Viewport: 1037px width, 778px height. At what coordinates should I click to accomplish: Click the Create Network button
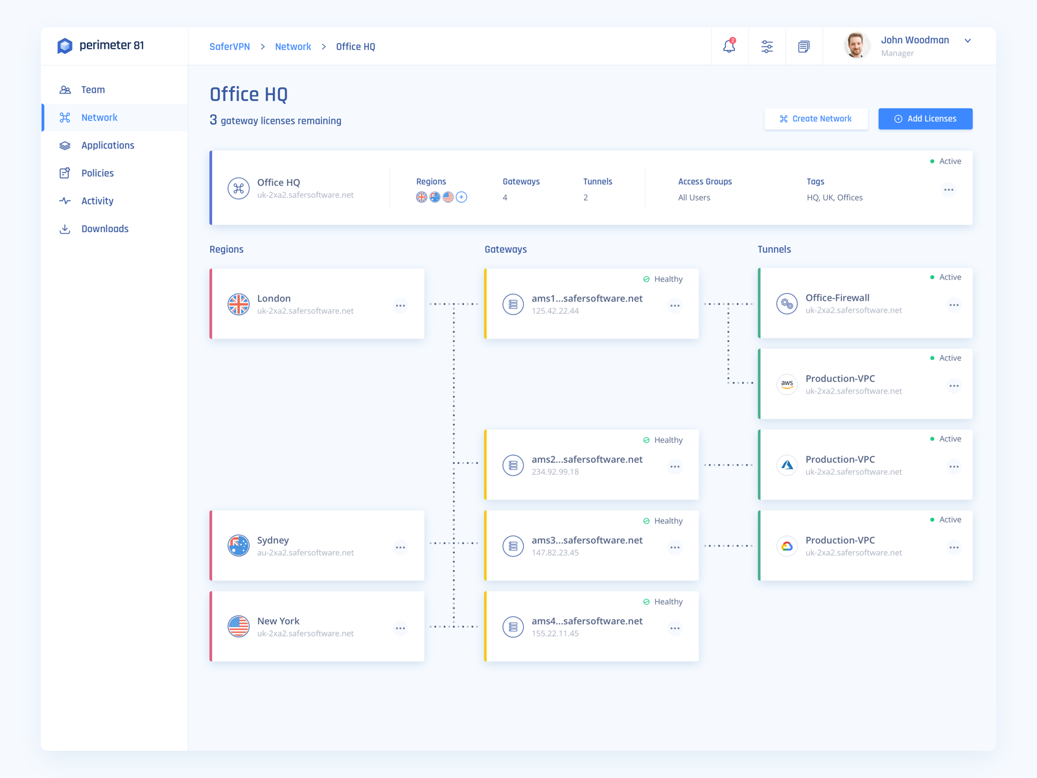[x=816, y=119]
